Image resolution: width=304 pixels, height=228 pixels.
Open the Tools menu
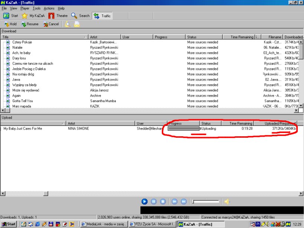pyautogui.click(x=36, y=8)
